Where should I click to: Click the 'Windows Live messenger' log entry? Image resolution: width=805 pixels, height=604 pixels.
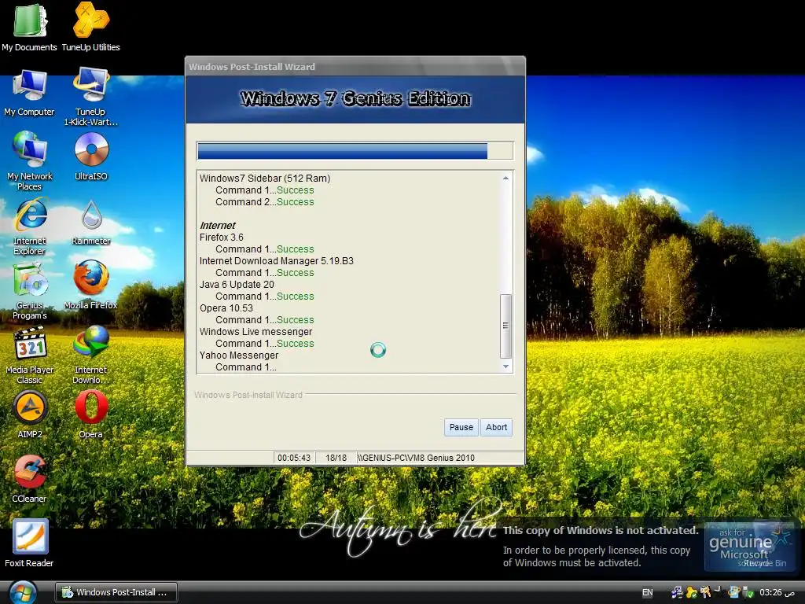point(255,332)
